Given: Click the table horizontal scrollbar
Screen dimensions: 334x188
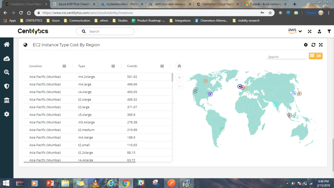Looking at the screenshot, I should [79, 162].
